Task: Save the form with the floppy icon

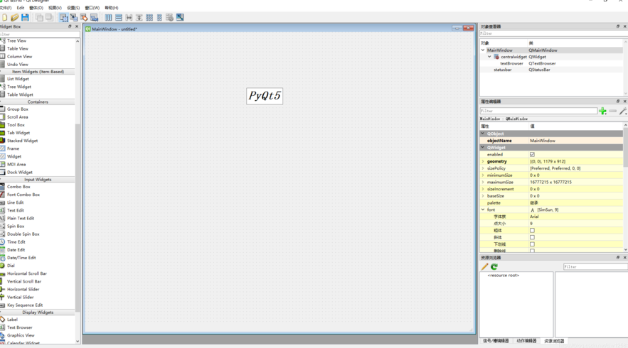Action: click(25, 17)
